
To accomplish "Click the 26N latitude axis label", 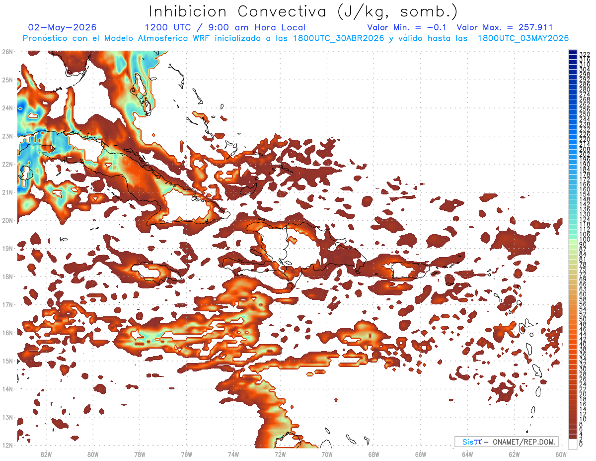I will pos(7,51).
